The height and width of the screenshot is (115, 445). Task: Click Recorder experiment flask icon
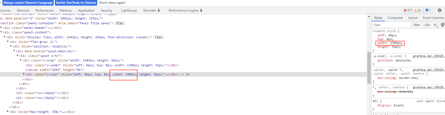159,10
